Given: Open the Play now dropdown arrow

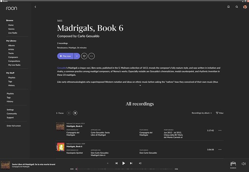Looking at the screenshot, I should 77,56.
